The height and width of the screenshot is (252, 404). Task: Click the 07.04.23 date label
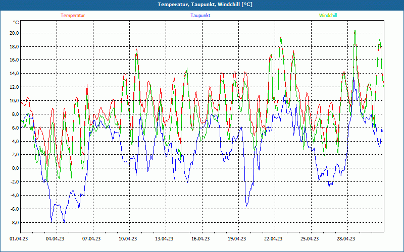tap(91, 239)
